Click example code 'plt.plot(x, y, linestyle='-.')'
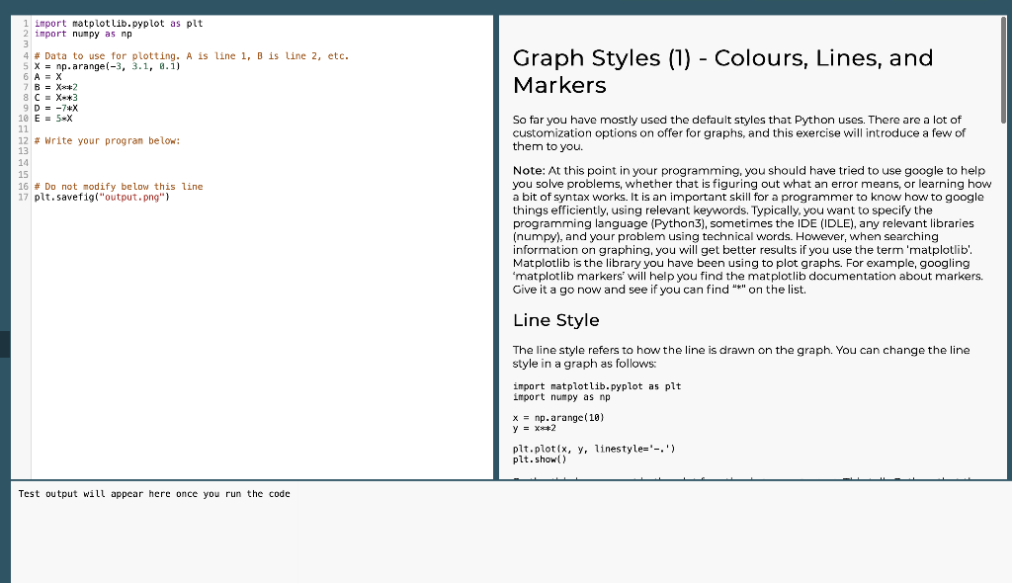Image resolution: width=1012 pixels, height=583 pixels. click(594, 449)
